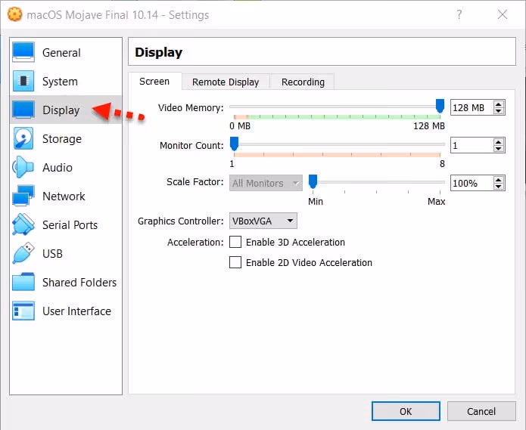Select Serial Ports label in the list

coord(70,225)
